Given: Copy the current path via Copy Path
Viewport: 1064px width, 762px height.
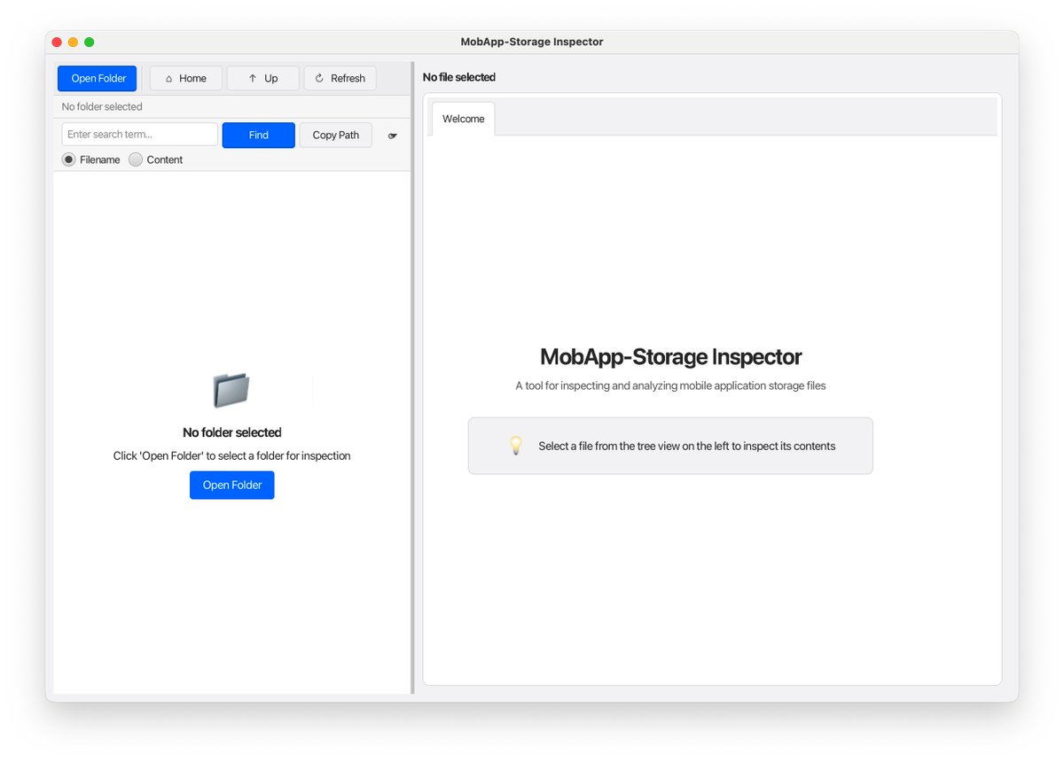Looking at the screenshot, I should (x=335, y=135).
